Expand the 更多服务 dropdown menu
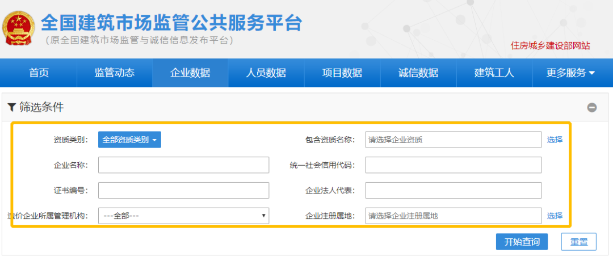This screenshot has height=261, width=613. click(x=570, y=73)
